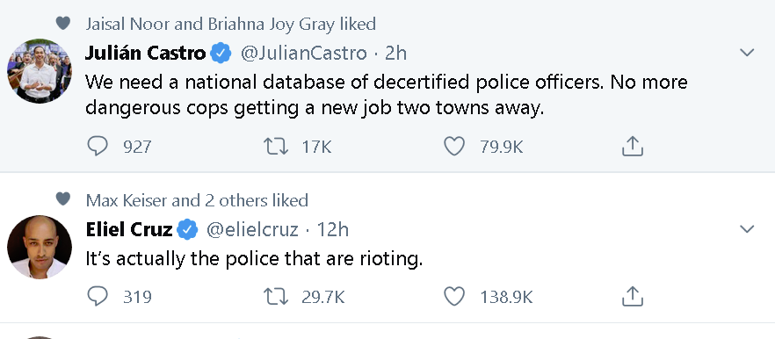Like Eliel Cruz's tweet
This screenshot has width=775, height=339.
point(454,297)
